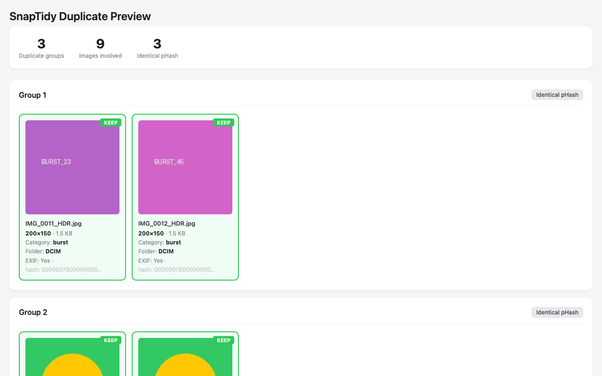Click 200×150 size on IMG_0012_HDR.jpg card
Screen dimensions: 602x376
pos(151,234)
